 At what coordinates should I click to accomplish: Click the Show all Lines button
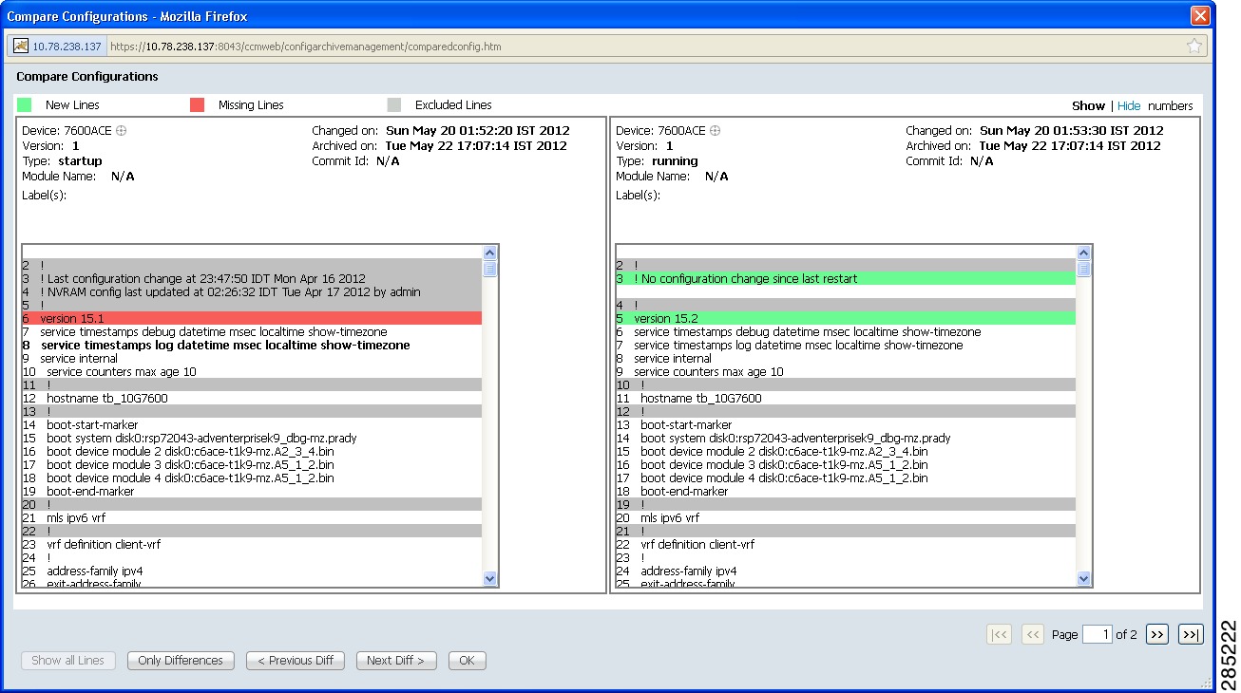68,661
